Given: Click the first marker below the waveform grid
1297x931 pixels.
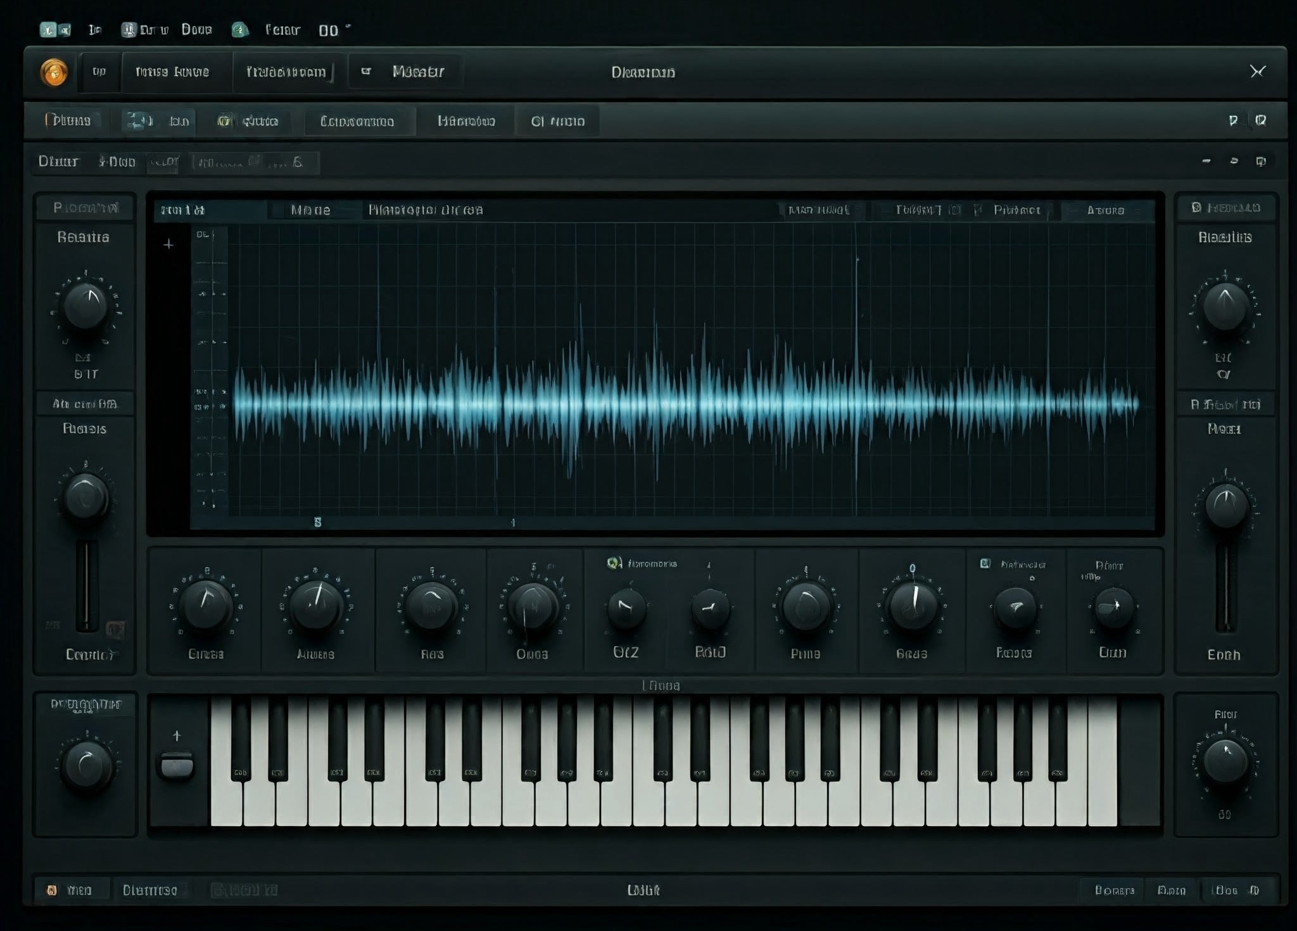Looking at the screenshot, I should pyautogui.click(x=318, y=522).
